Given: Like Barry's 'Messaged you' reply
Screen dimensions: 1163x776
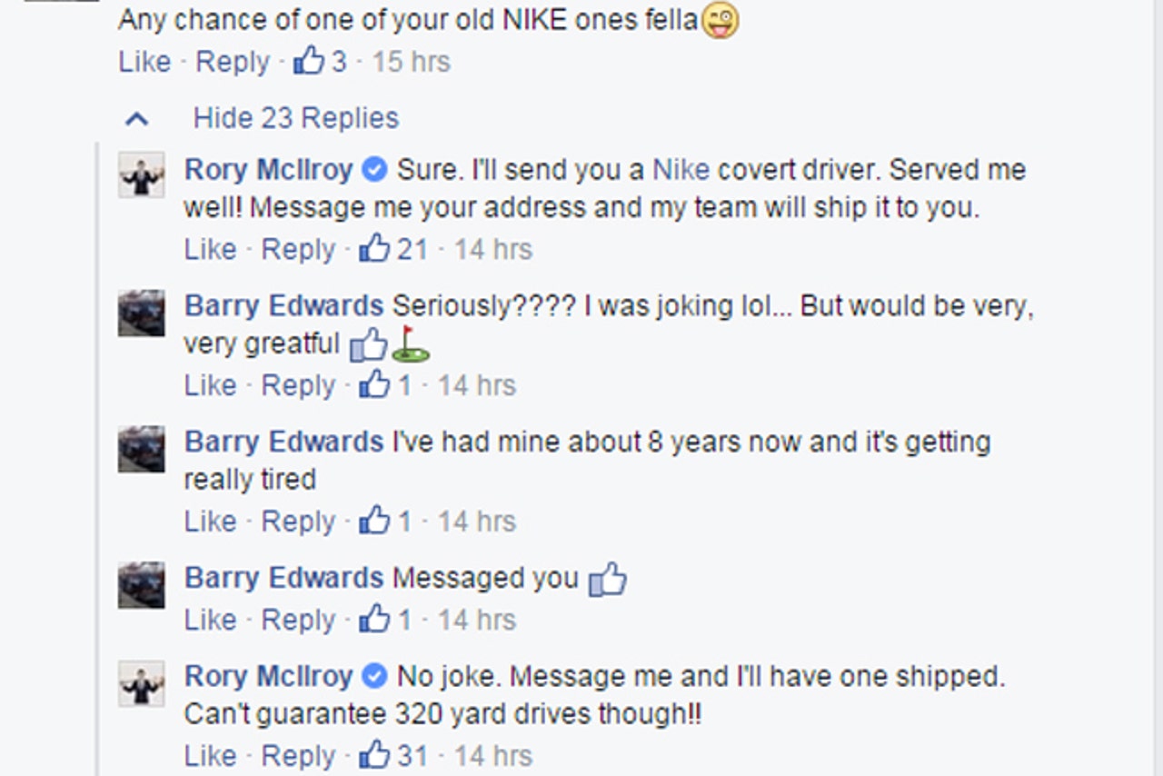Looking at the screenshot, I should tap(210, 619).
